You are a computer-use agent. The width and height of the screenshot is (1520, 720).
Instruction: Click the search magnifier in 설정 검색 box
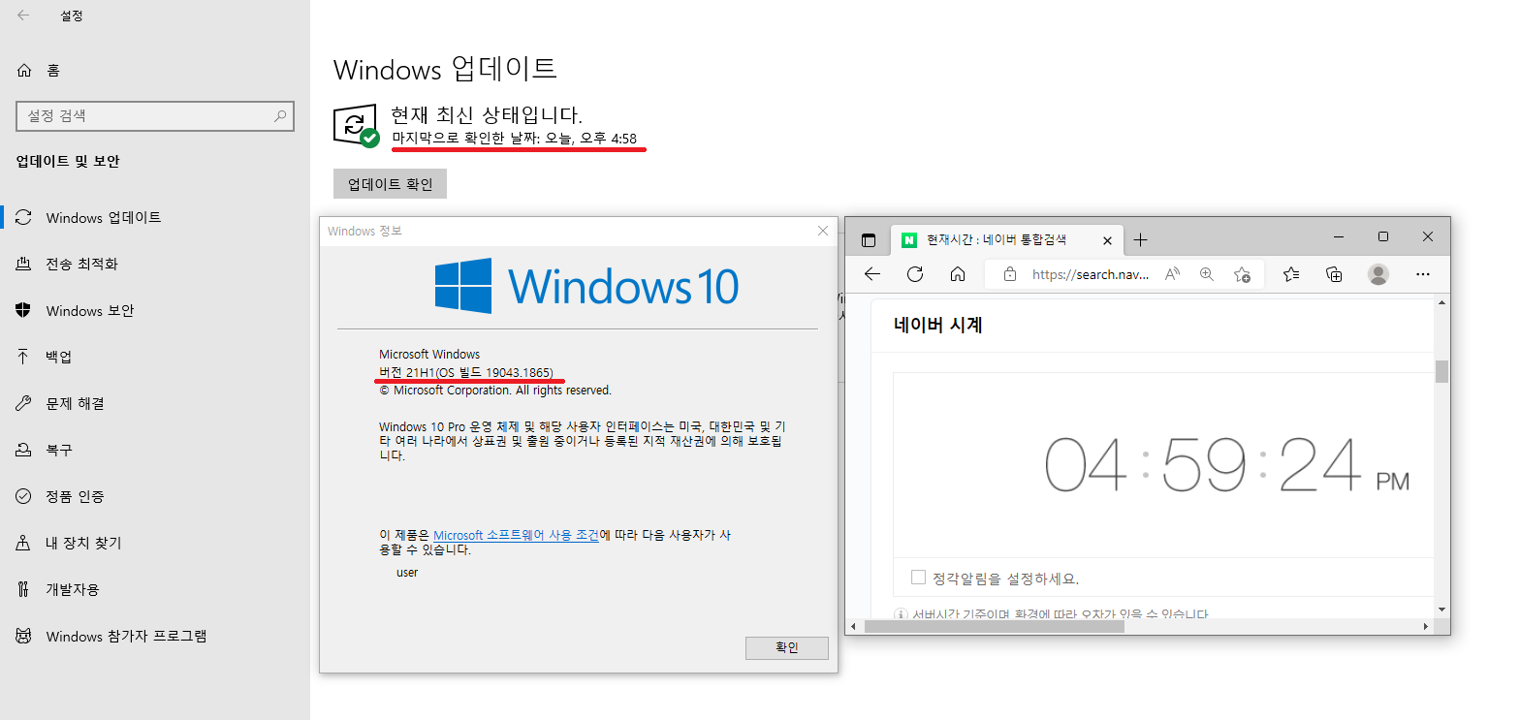[280, 116]
